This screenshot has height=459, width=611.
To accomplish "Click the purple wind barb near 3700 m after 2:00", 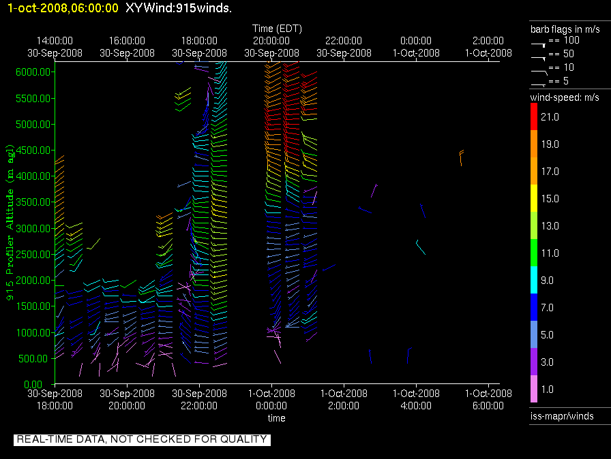I will (374, 191).
